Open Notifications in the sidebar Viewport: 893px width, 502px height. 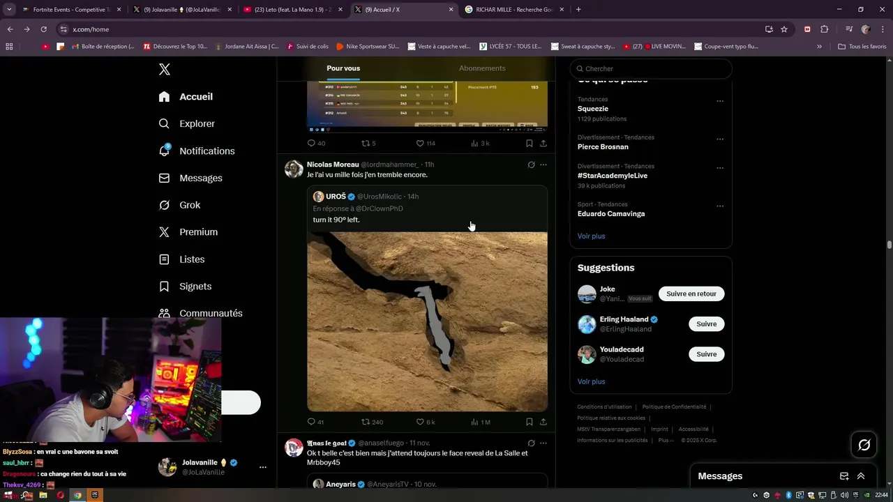(x=196, y=151)
